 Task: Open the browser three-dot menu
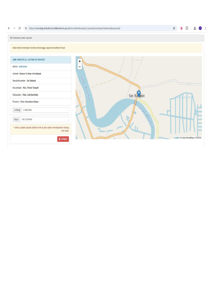coord(206,28)
